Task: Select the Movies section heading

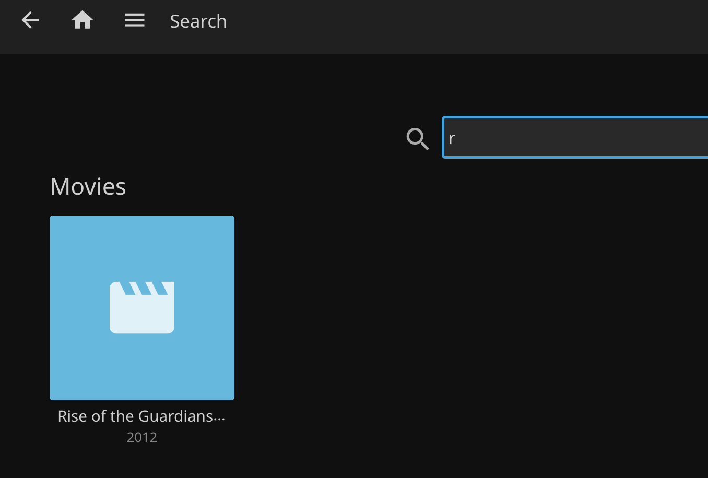Action: 88,187
